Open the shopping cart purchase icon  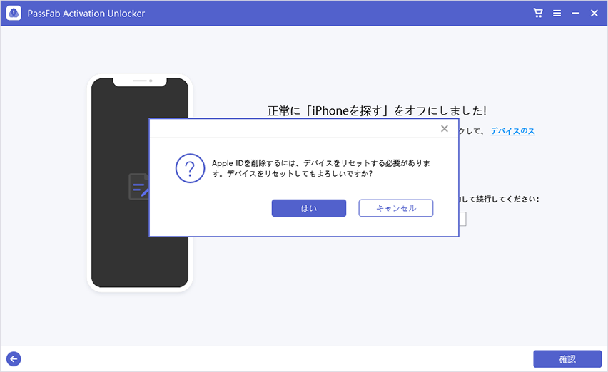pyautogui.click(x=538, y=13)
